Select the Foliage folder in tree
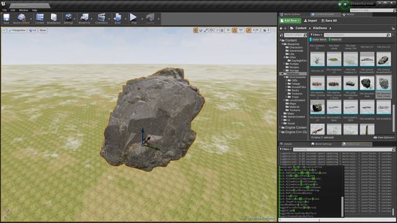The height and width of the screenshot is (223, 397). click(x=295, y=84)
